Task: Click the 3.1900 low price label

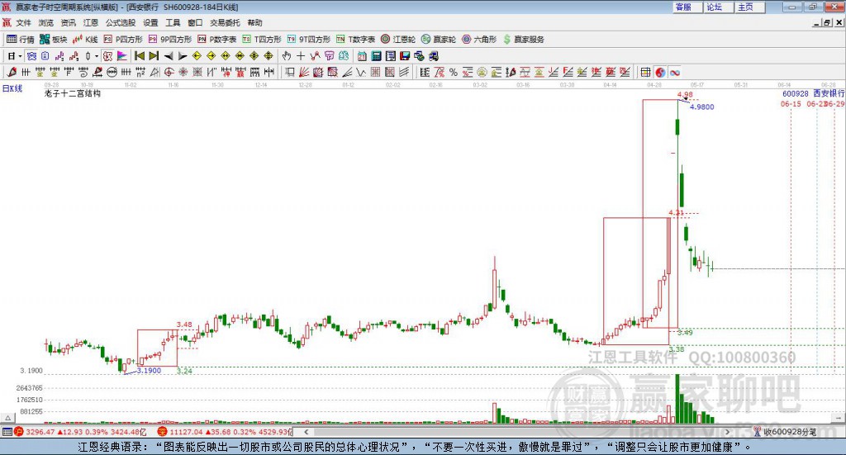Action: pos(149,371)
